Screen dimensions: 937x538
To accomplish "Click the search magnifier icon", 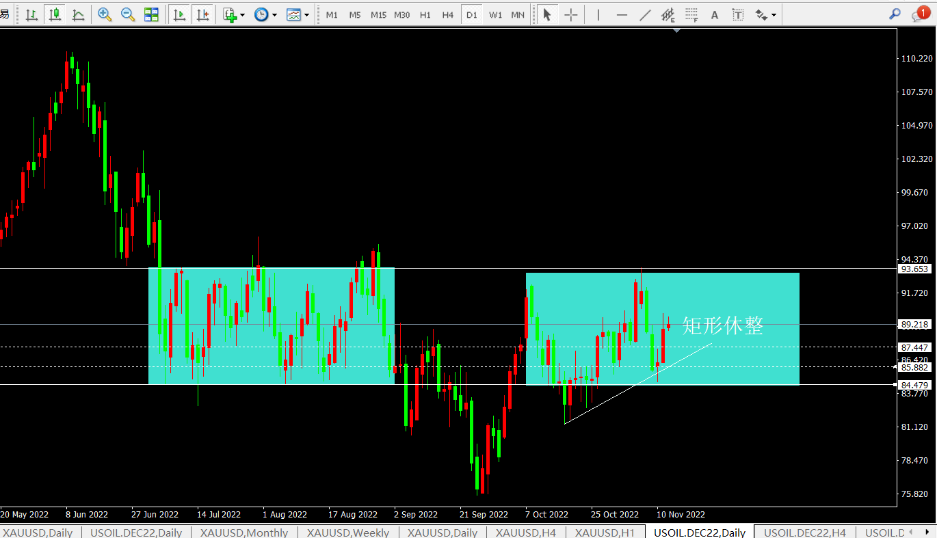I will tap(895, 14).
